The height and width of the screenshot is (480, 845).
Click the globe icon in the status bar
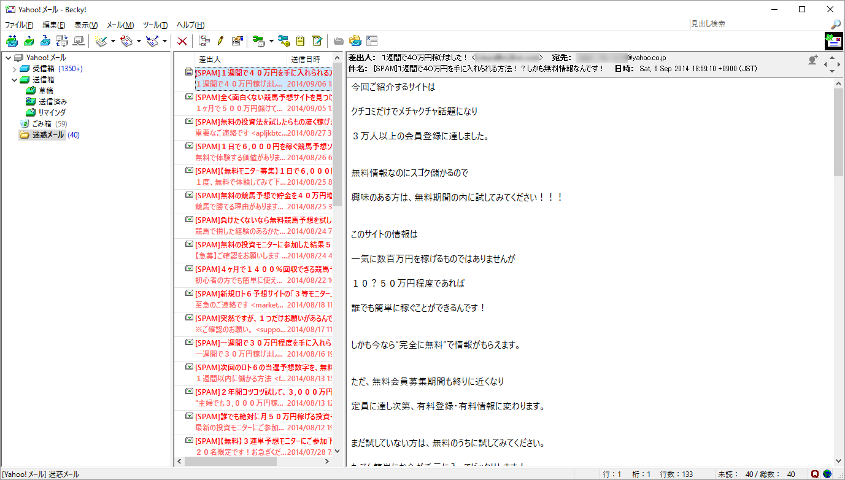827,474
